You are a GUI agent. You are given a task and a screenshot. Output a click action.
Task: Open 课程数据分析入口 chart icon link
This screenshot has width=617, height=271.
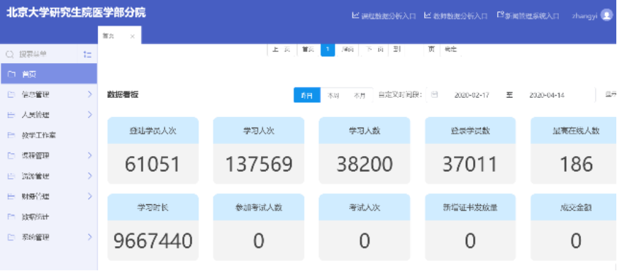click(x=355, y=16)
